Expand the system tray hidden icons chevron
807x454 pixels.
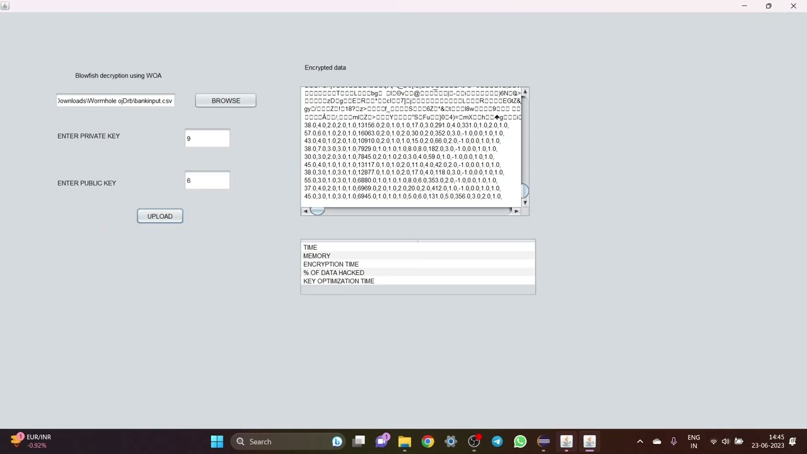(x=640, y=441)
